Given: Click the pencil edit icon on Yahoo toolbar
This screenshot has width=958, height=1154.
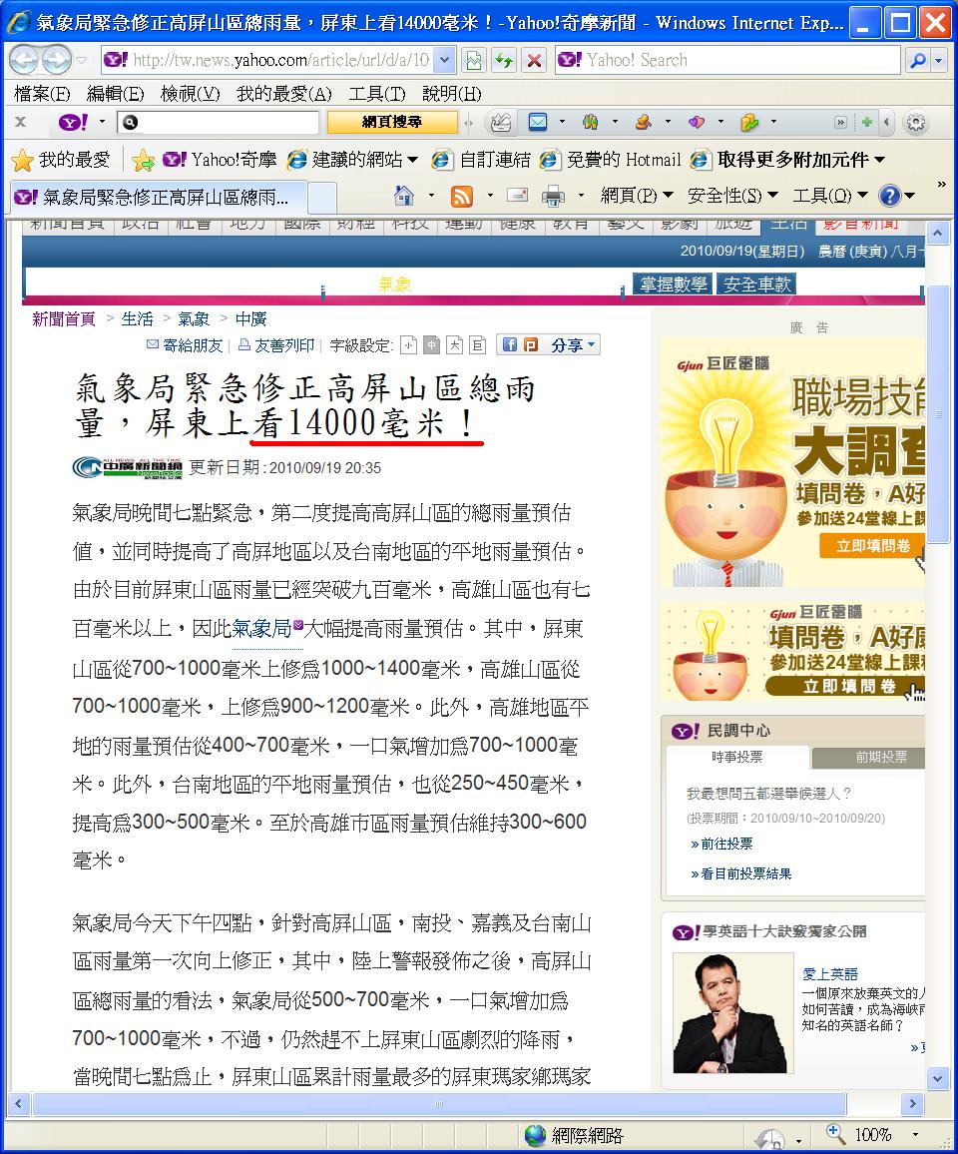Looking at the screenshot, I should pyautogui.click(x=501, y=122).
